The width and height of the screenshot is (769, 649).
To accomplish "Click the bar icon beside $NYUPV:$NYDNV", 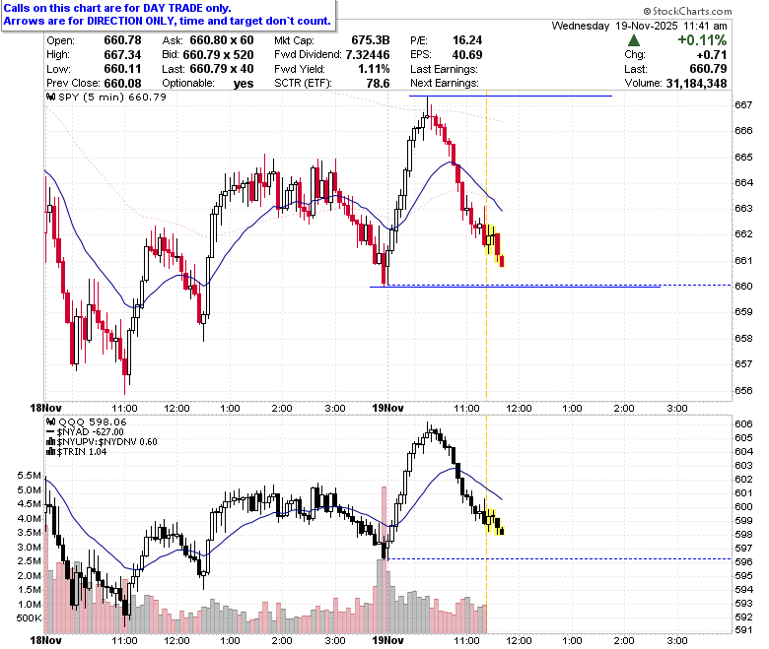I will click(x=50, y=442).
